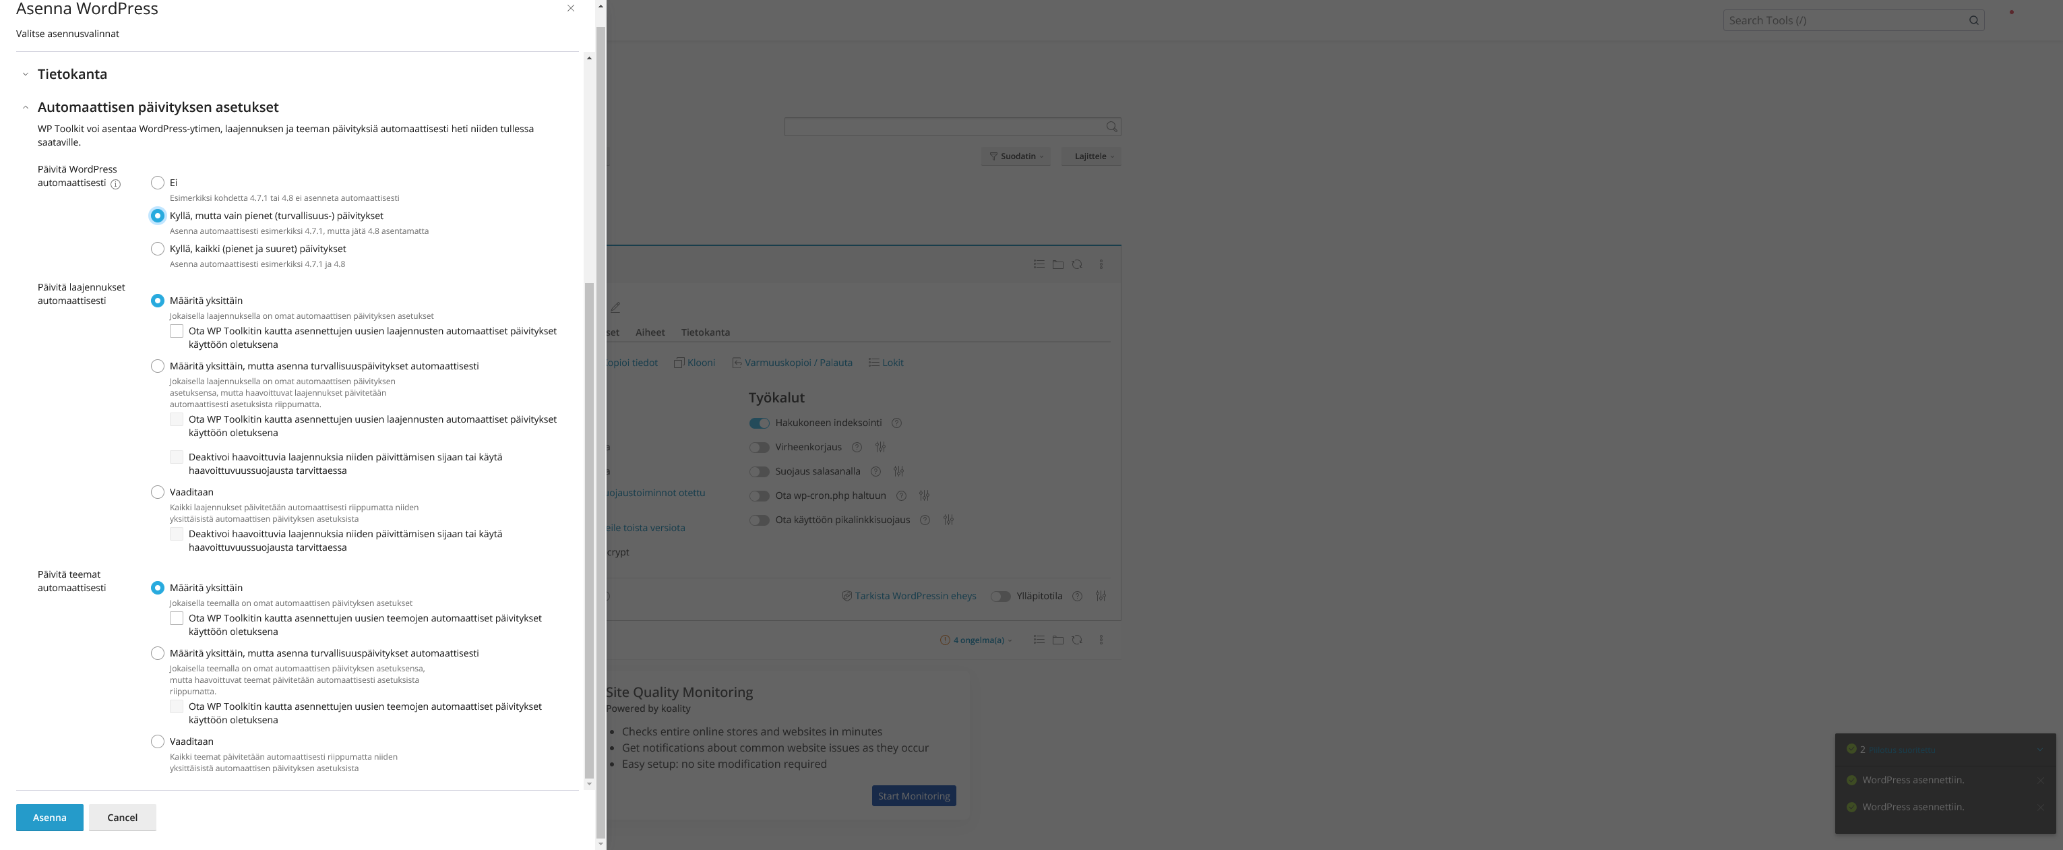Screen dimensions: 2063x850
Task: Click the info icon beside Päivitä WordPress automaattisesti
Action: (x=115, y=184)
